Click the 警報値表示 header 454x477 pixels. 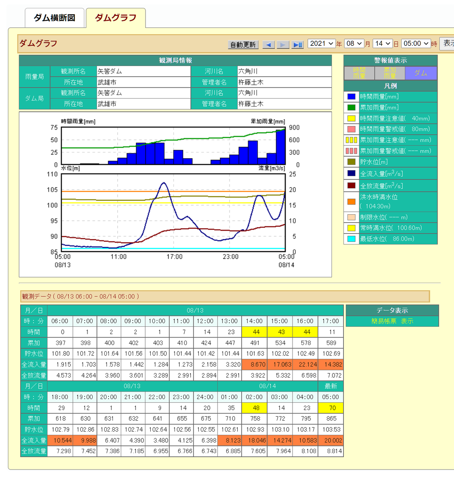390,60
